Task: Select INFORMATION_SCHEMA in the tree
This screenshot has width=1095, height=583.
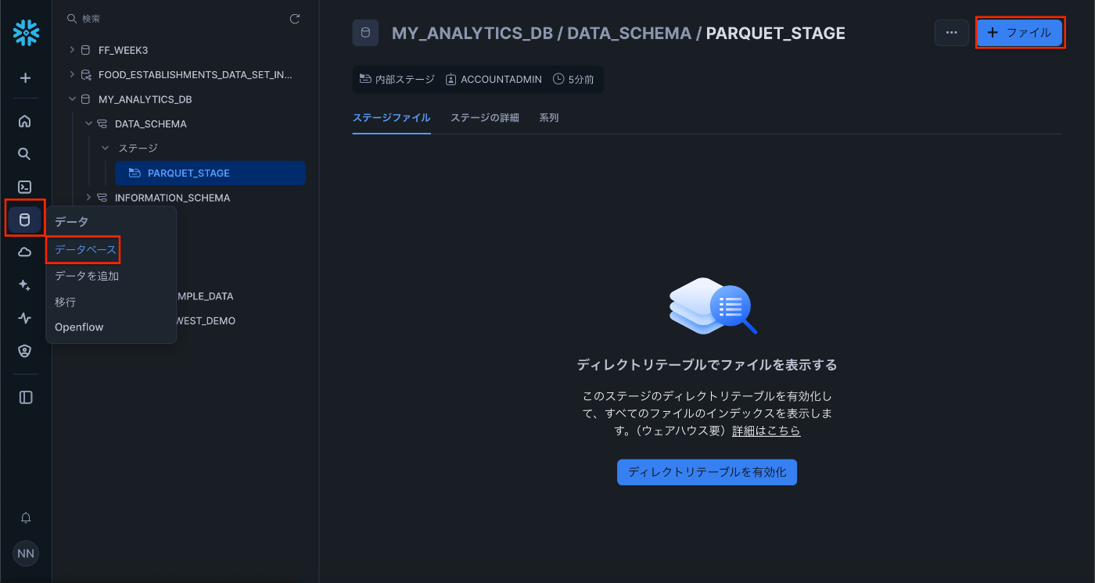Action: 172,198
